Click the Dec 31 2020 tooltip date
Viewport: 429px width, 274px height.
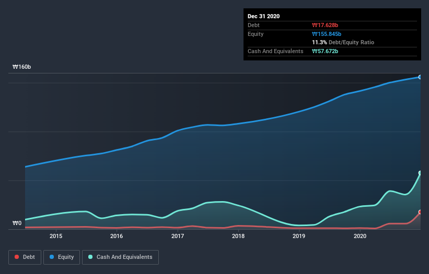pos(263,16)
